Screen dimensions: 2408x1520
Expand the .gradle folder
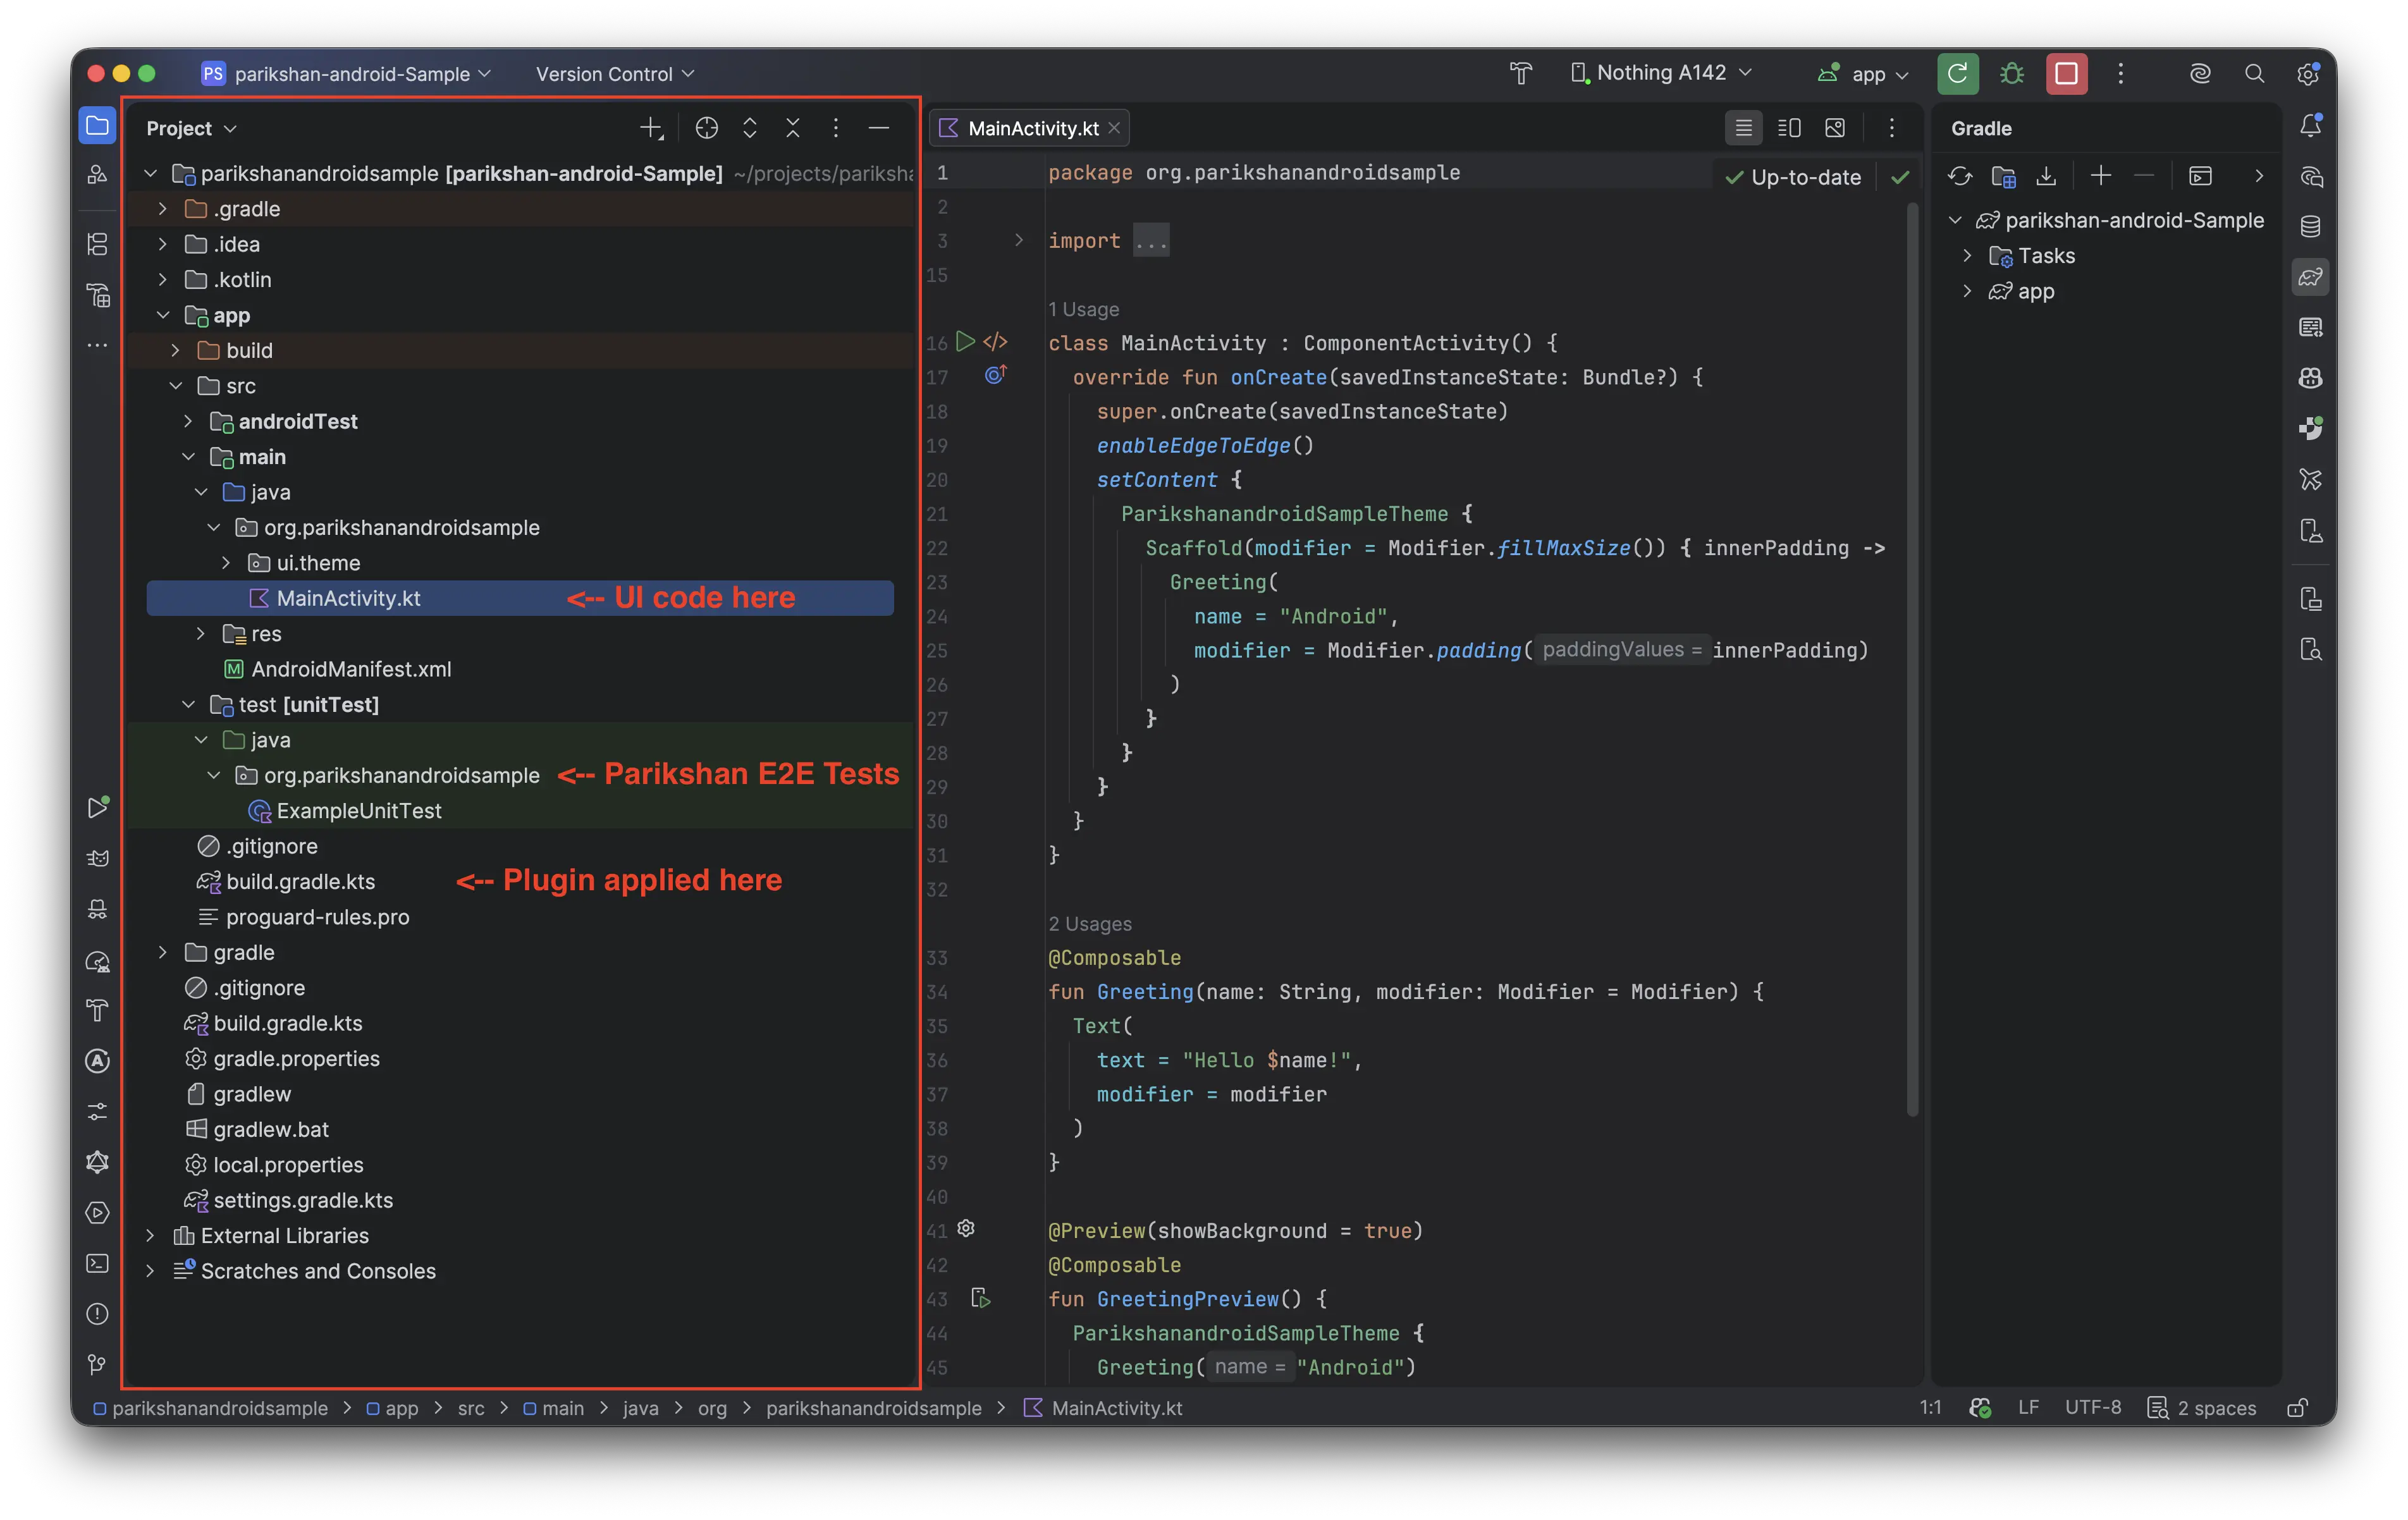coord(162,209)
